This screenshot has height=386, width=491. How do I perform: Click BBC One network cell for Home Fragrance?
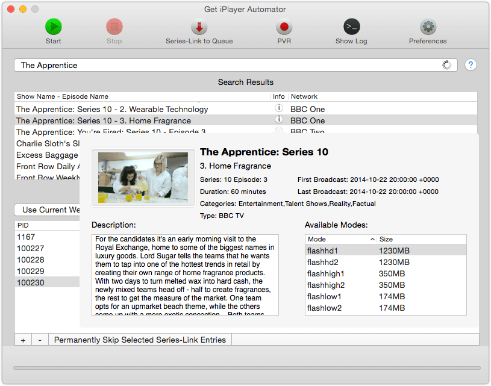pyautogui.click(x=307, y=120)
